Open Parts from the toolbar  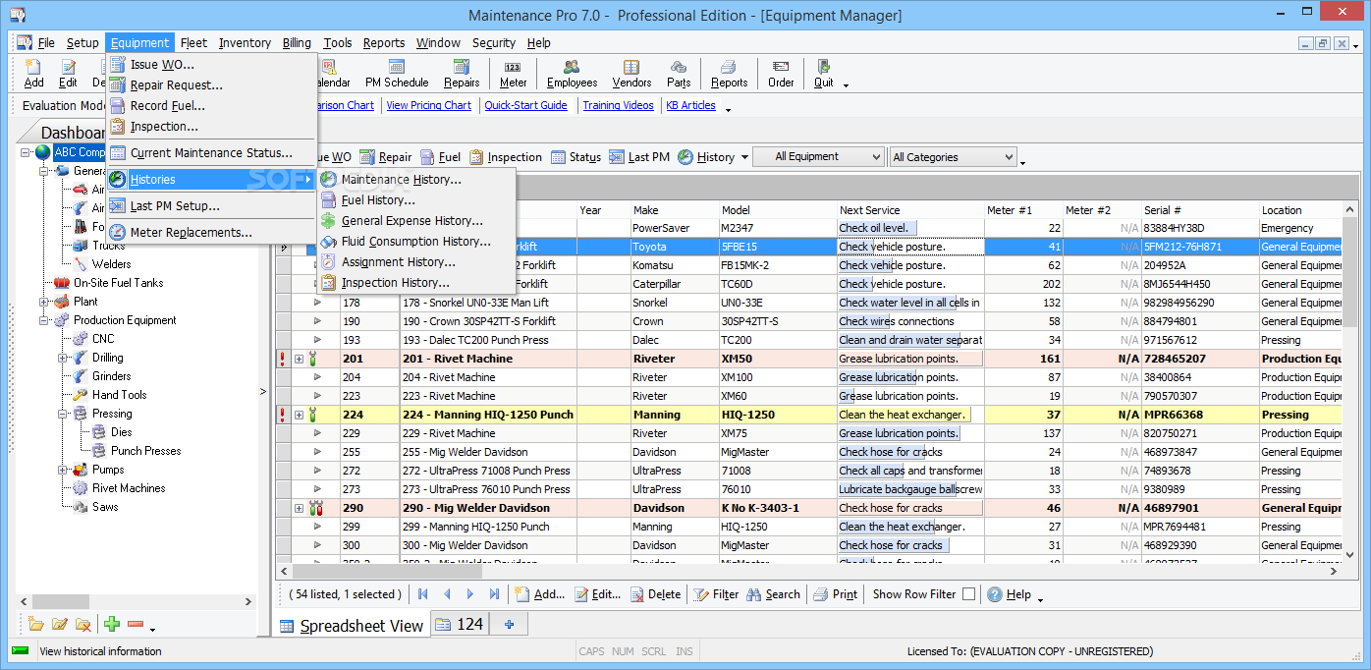679,74
